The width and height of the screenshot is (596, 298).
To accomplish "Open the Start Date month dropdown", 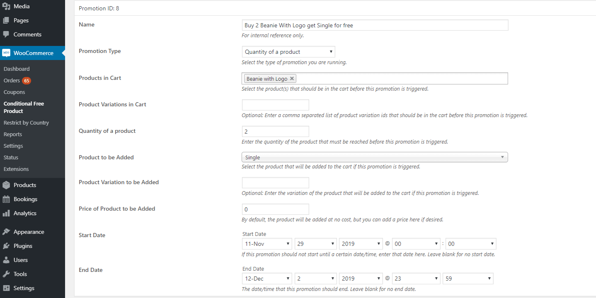I will pos(267,244).
